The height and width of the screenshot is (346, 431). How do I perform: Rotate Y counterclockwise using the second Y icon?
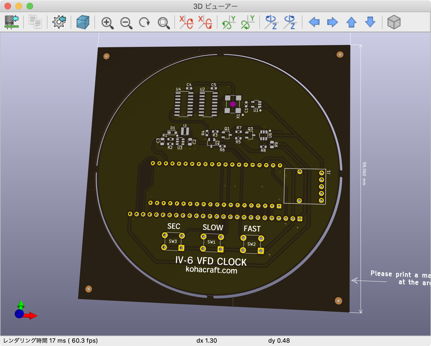pyautogui.click(x=248, y=22)
